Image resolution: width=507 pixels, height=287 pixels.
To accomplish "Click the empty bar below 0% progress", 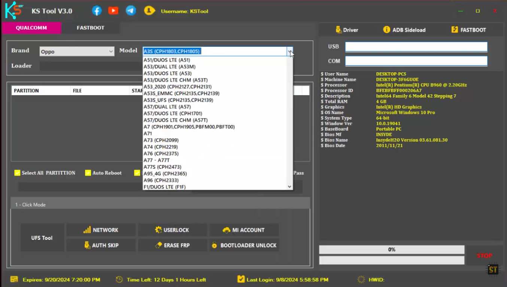I will coord(392,260).
